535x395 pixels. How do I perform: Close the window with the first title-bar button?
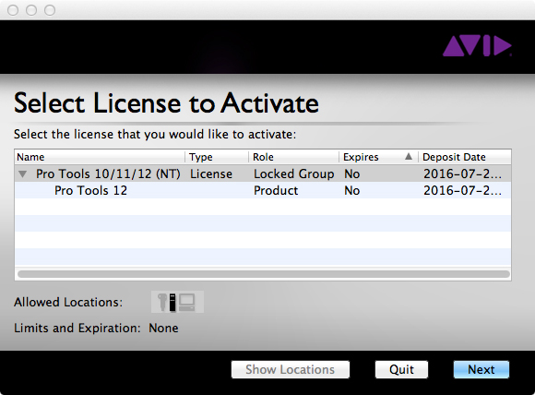(x=13, y=10)
